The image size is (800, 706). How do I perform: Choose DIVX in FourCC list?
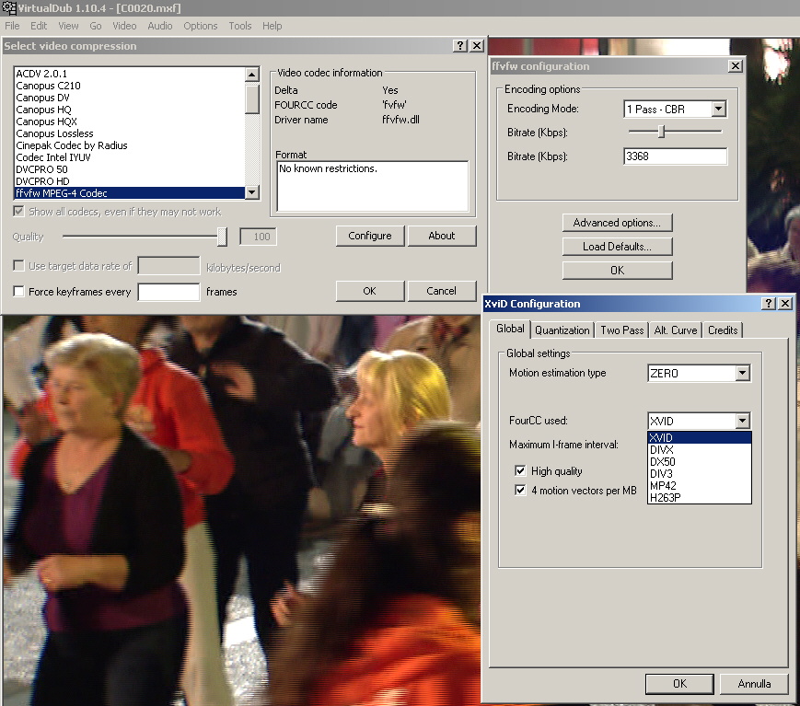pyautogui.click(x=700, y=449)
